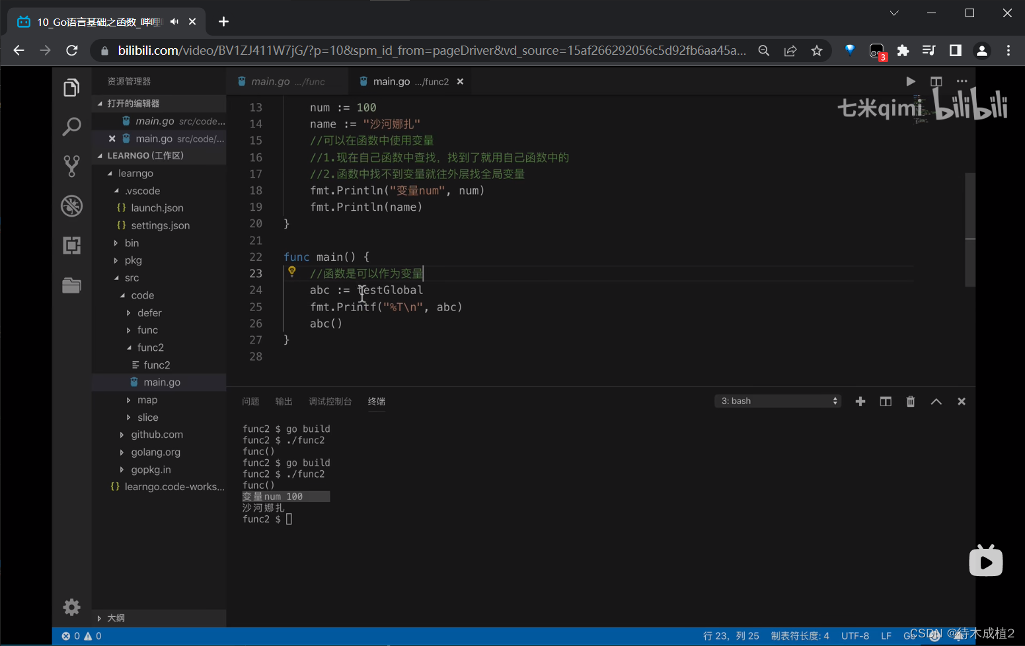Image resolution: width=1025 pixels, height=646 pixels.
Task: Add a new terminal with the plus icon
Action: (860, 401)
